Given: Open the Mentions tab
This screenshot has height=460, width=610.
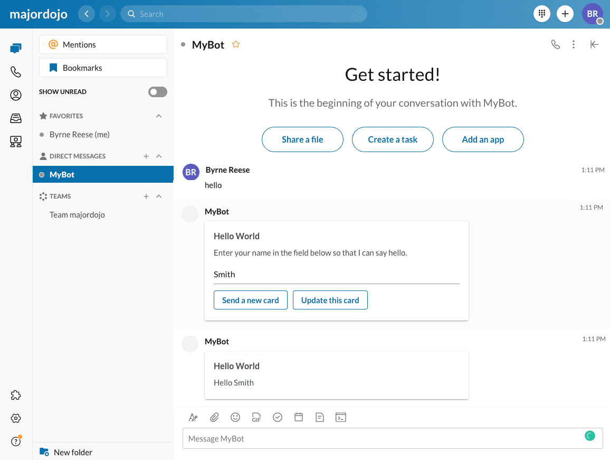Looking at the screenshot, I should (103, 45).
